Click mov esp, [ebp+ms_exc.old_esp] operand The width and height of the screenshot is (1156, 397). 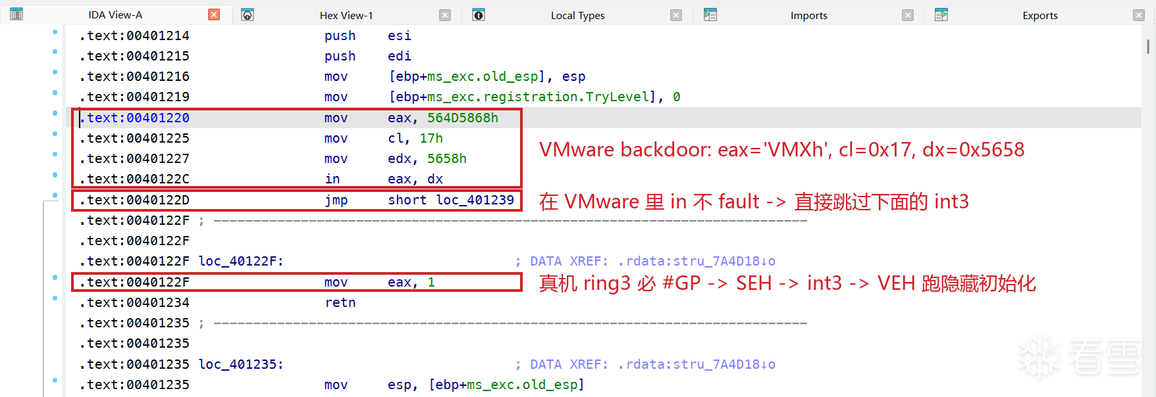click(506, 385)
